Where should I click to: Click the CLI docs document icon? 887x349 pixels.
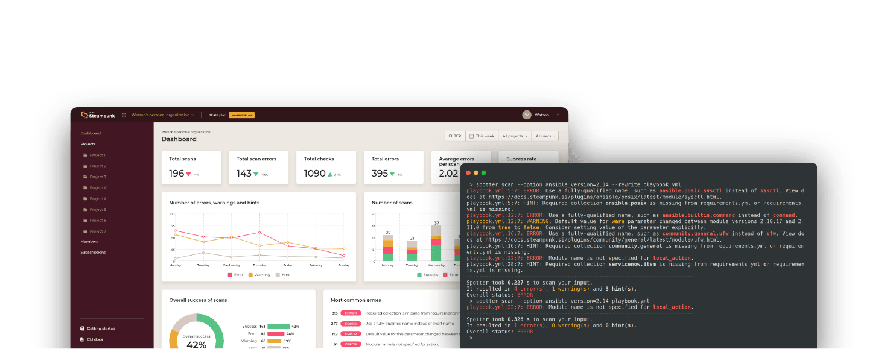coord(82,339)
